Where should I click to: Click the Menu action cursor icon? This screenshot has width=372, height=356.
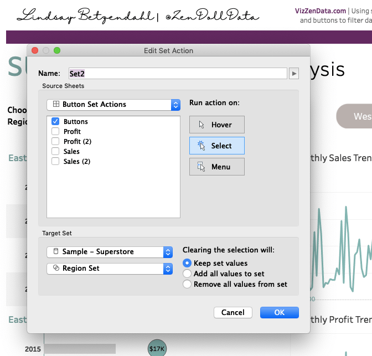(x=201, y=167)
